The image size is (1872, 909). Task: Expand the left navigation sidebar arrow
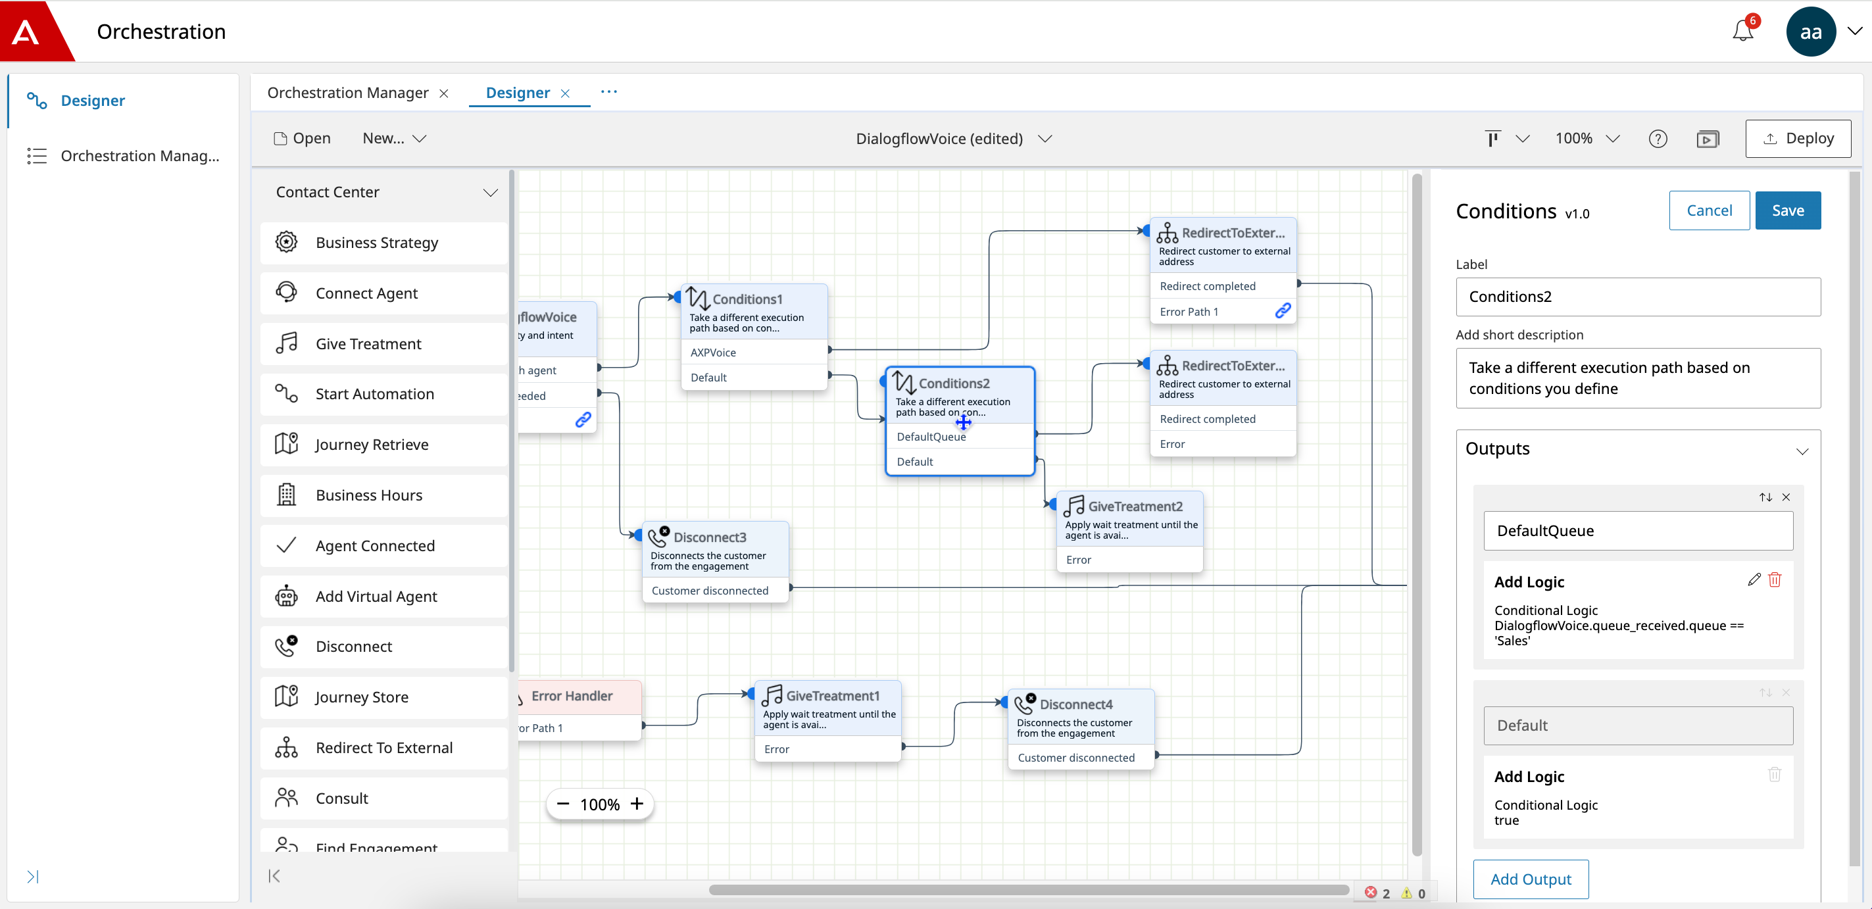pyautogui.click(x=33, y=876)
